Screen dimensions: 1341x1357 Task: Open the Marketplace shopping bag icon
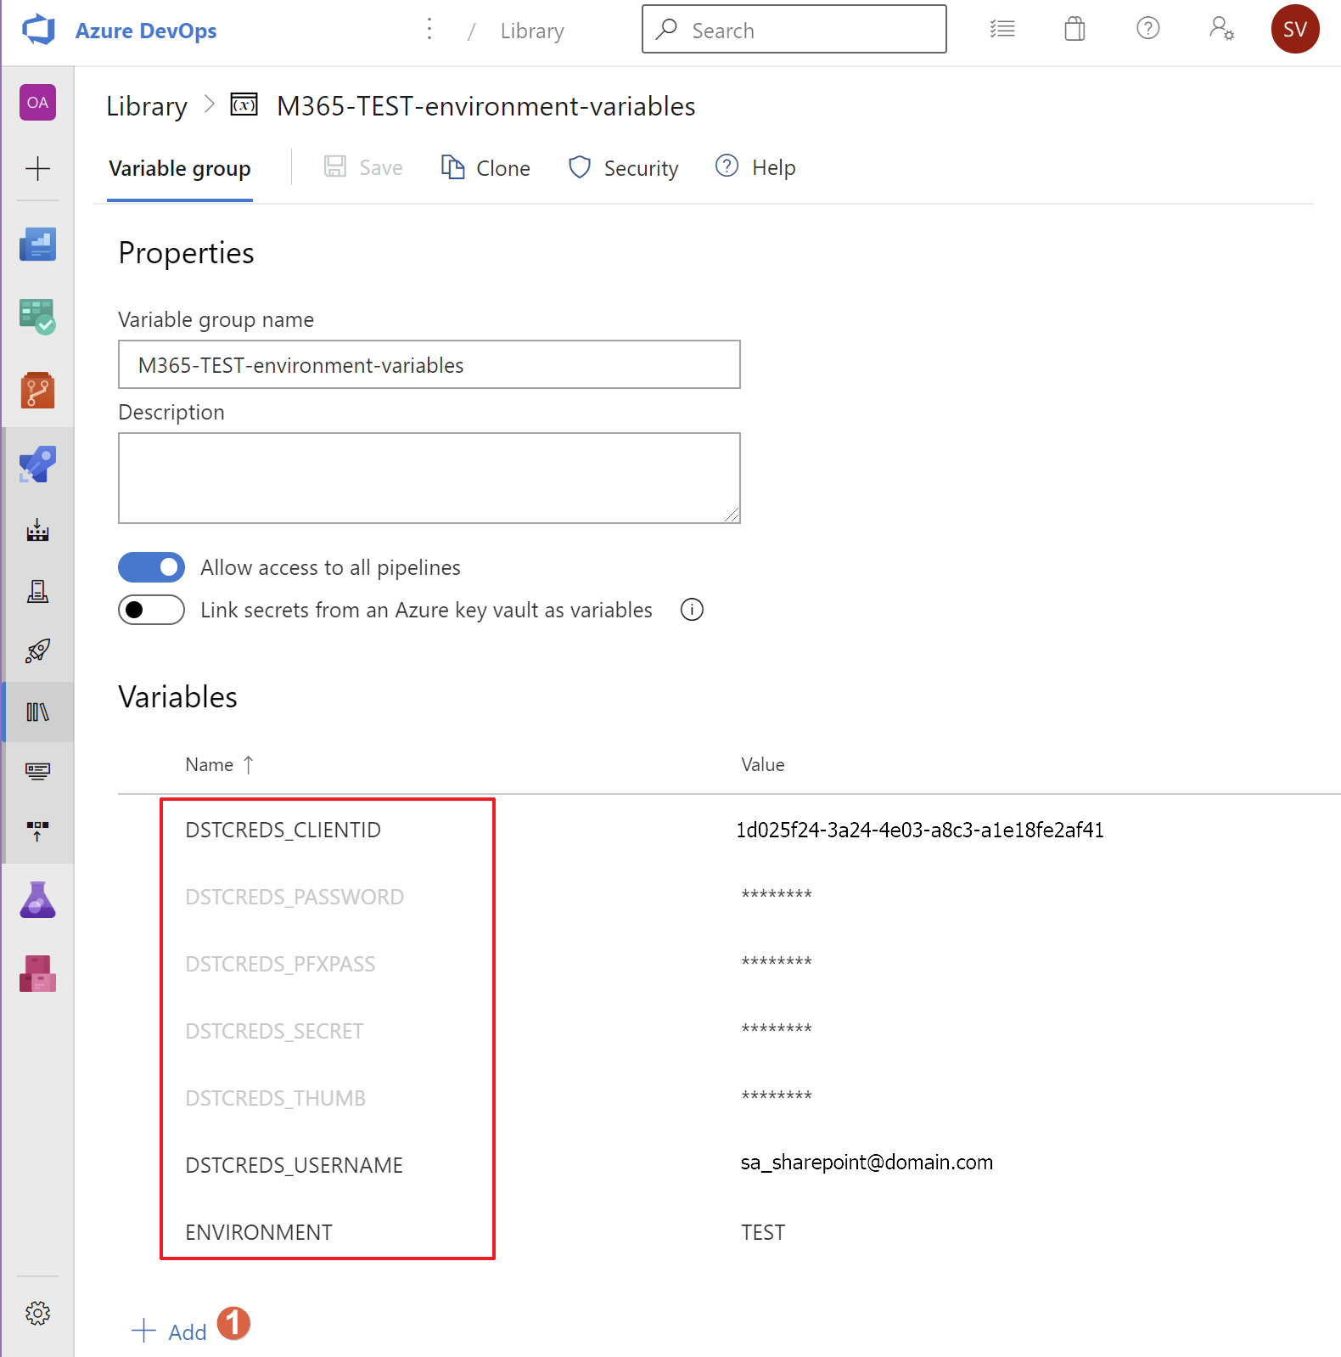point(1075,29)
